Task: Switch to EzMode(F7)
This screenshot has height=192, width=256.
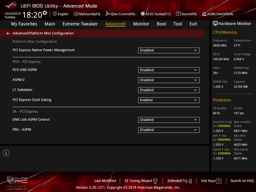Action: point(180,181)
